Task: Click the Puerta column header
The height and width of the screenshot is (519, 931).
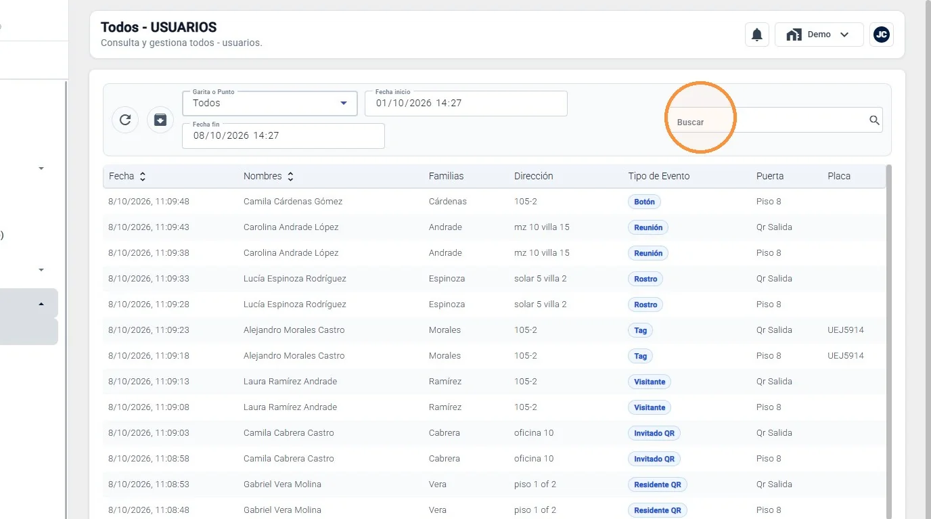Action: coord(770,176)
